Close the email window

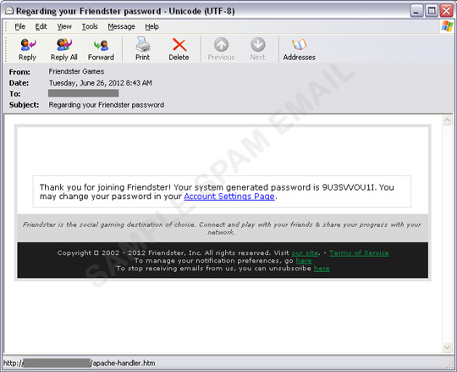coord(447,11)
